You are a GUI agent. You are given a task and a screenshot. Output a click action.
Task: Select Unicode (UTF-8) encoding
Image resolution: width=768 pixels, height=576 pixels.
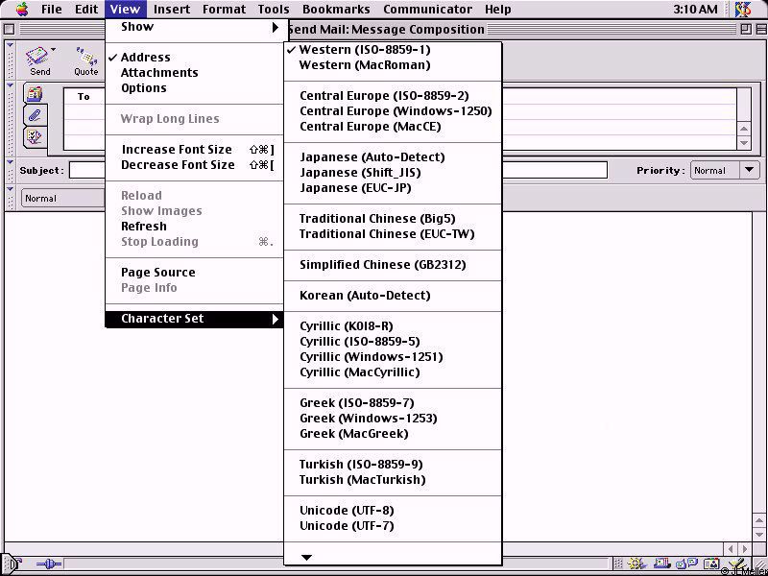pos(393,511)
